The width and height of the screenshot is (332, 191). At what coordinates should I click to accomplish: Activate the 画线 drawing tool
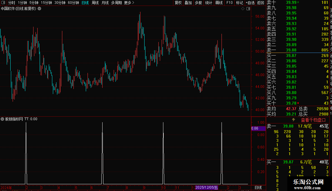tap(219, 3)
